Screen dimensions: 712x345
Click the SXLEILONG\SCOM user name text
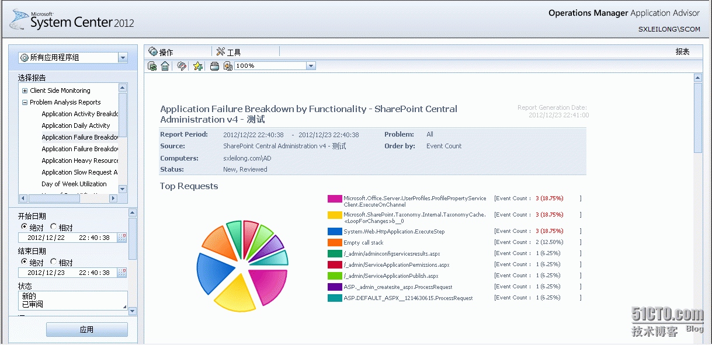tap(669, 29)
